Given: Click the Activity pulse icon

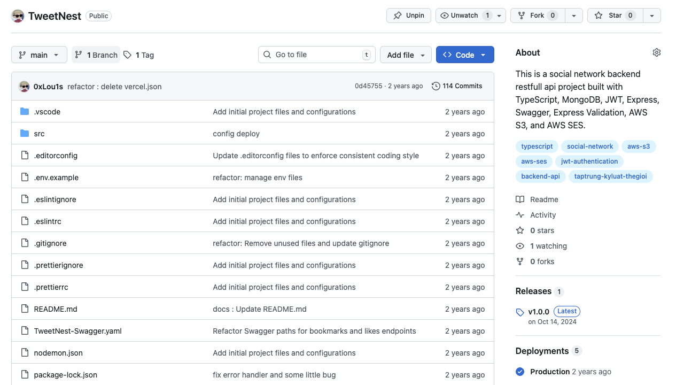Looking at the screenshot, I should coord(520,215).
